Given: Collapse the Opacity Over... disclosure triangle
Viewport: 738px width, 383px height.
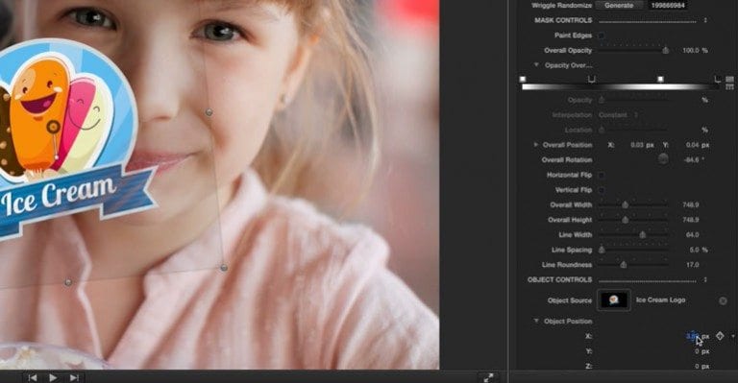Looking at the screenshot, I should [x=536, y=65].
